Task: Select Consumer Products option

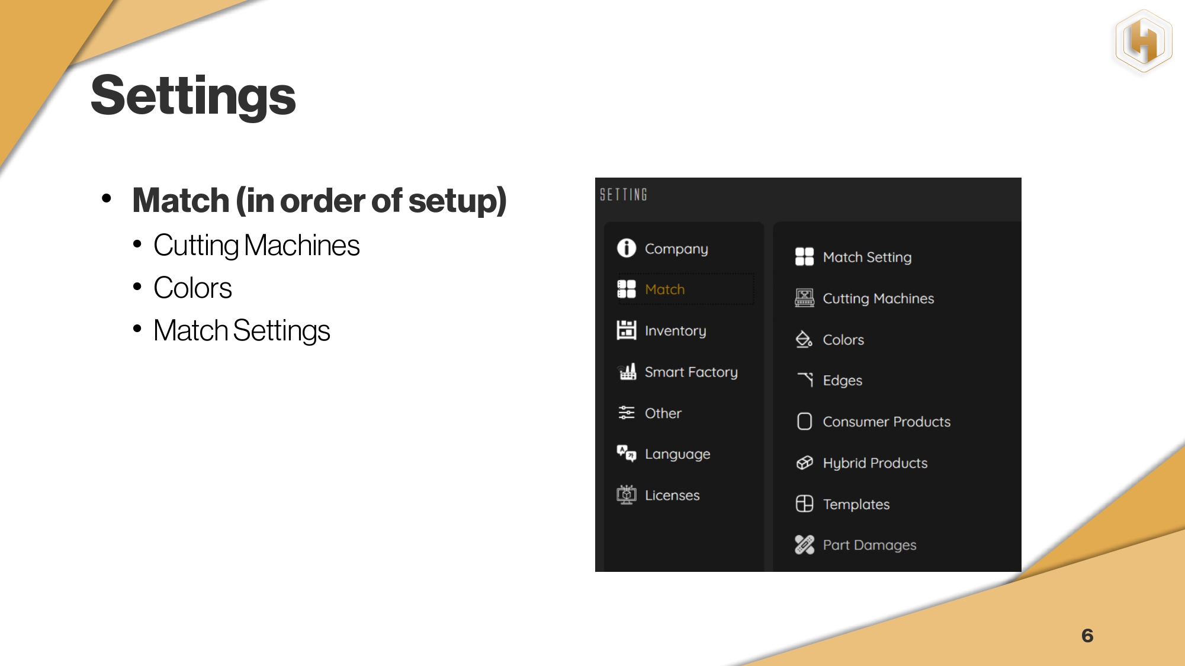Action: 886,422
